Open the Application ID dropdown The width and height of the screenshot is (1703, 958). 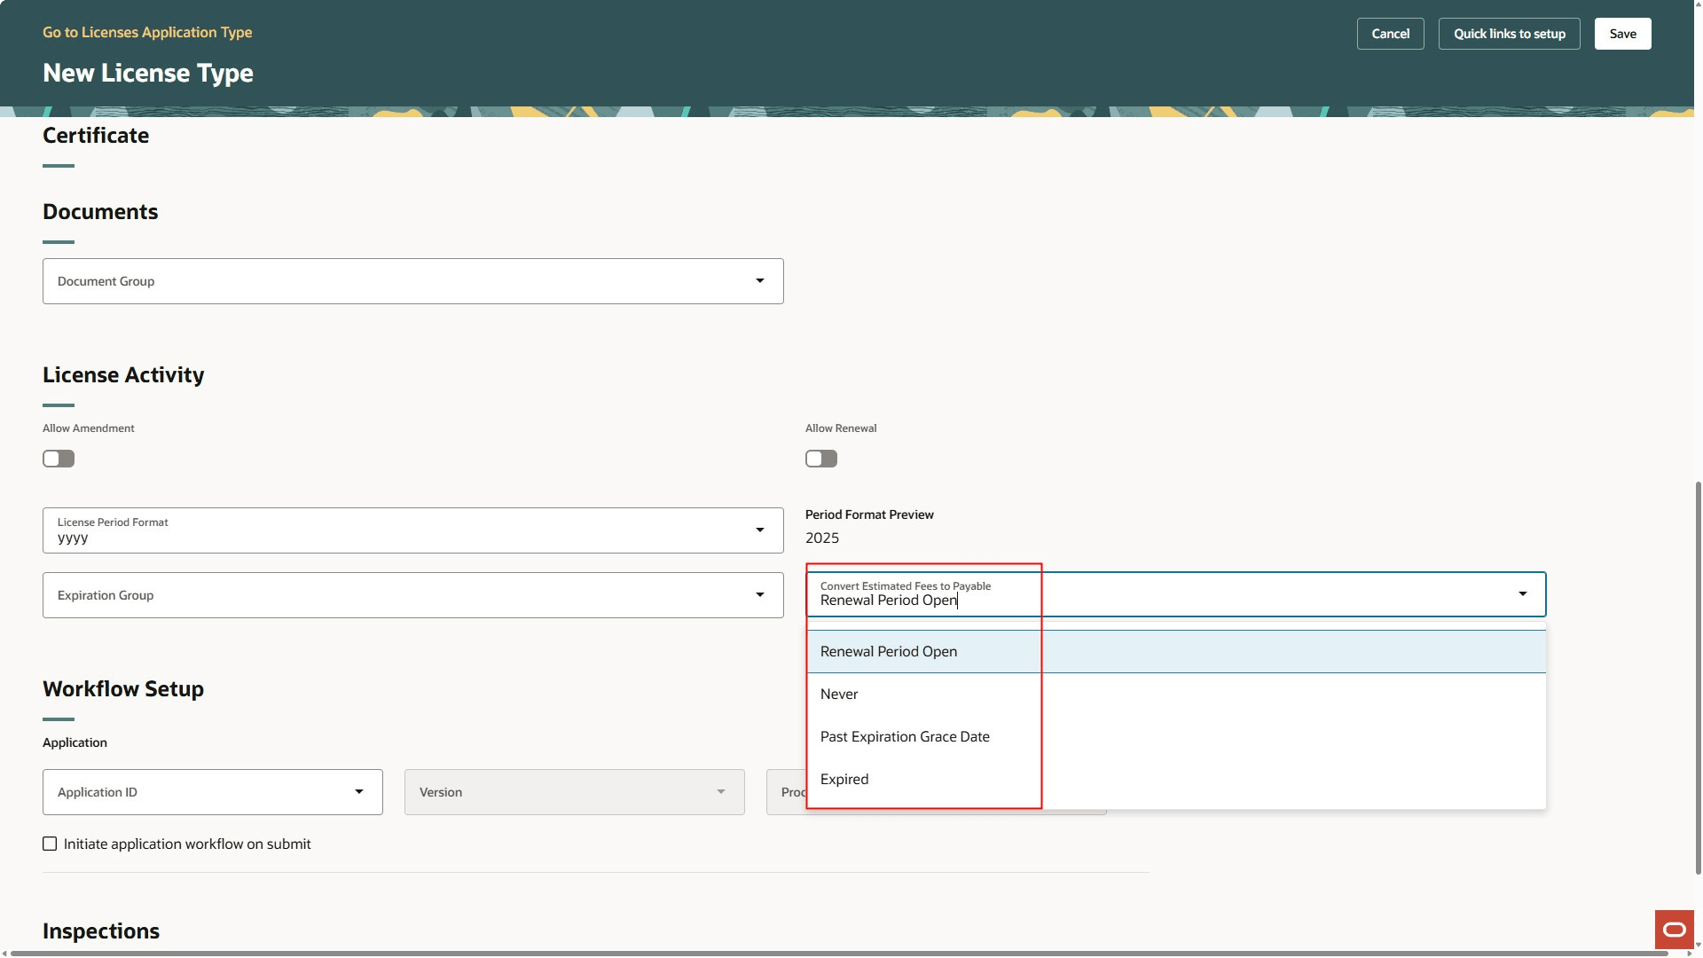pyautogui.click(x=358, y=791)
